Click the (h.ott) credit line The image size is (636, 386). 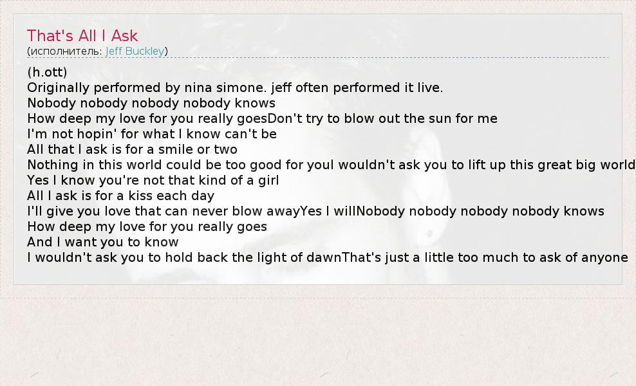point(47,72)
